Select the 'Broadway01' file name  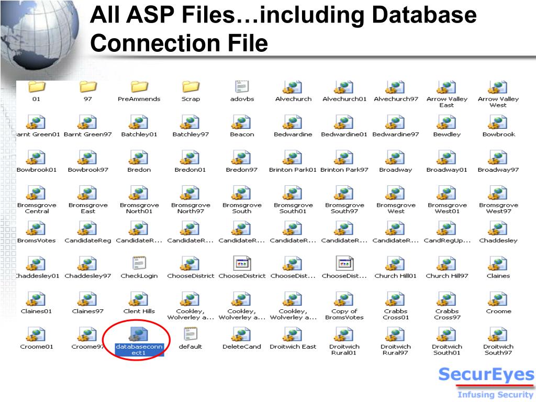tap(447, 170)
